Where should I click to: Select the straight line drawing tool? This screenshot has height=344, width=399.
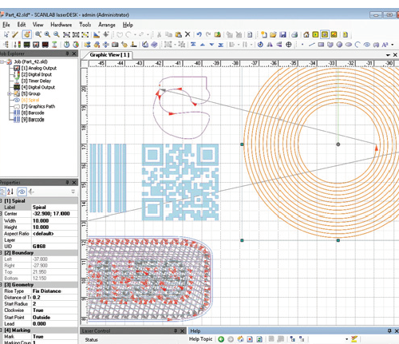[x=312, y=45]
